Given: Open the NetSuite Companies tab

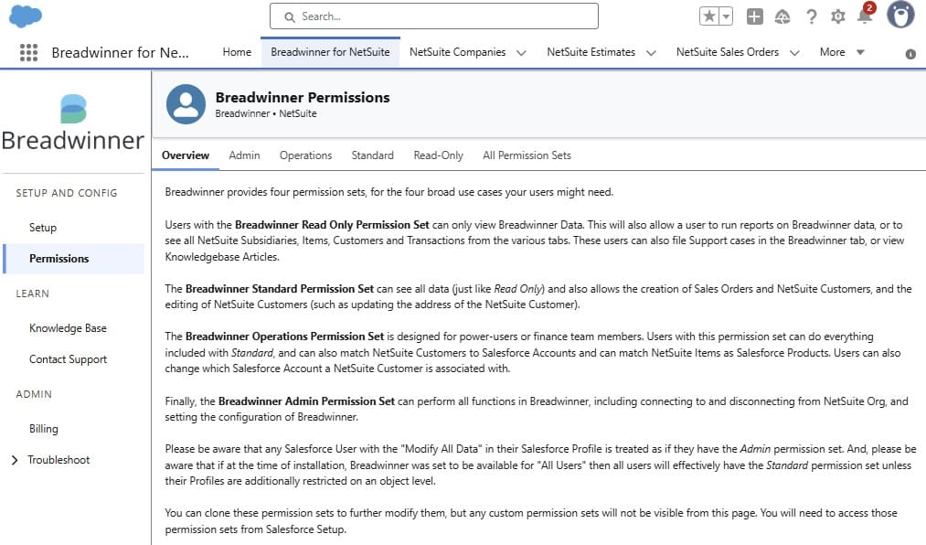Looking at the screenshot, I should 458,52.
